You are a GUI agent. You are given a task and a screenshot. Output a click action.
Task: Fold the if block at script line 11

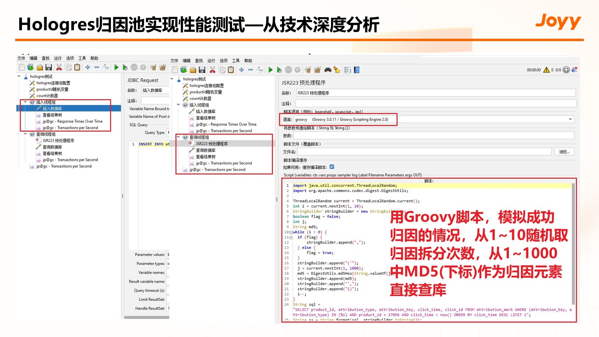click(291, 237)
